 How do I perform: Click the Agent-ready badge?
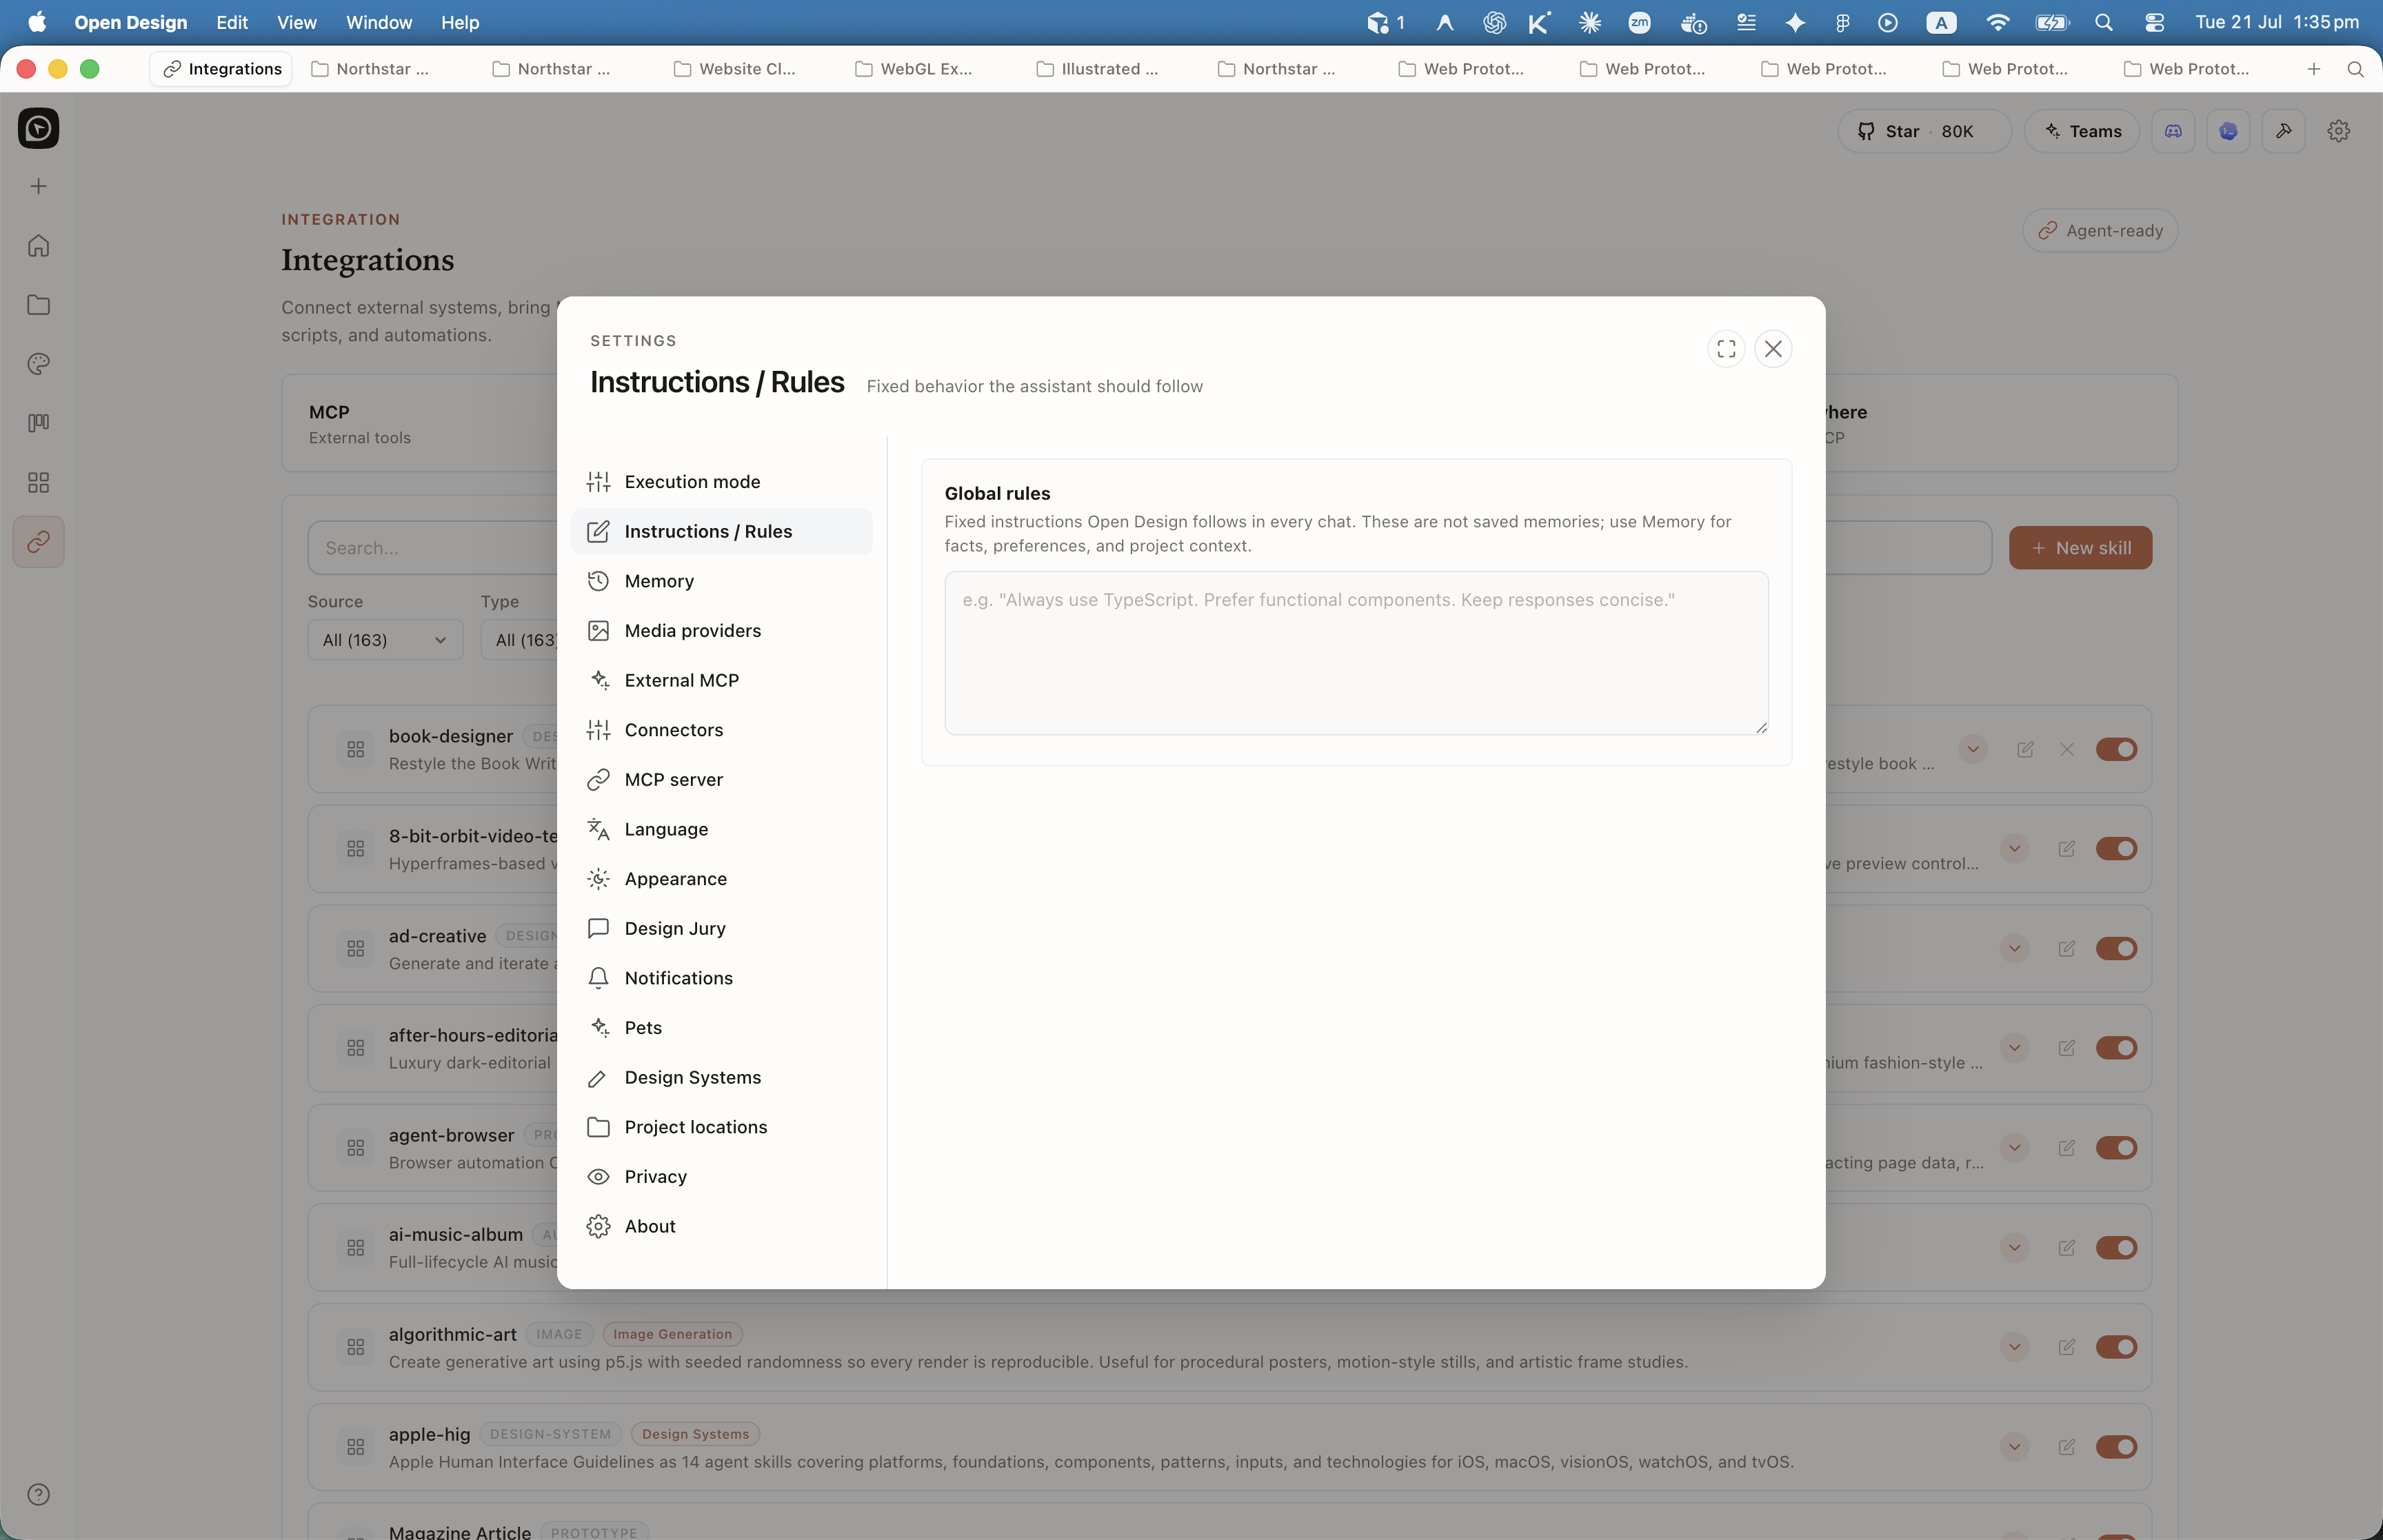(x=2100, y=231)
